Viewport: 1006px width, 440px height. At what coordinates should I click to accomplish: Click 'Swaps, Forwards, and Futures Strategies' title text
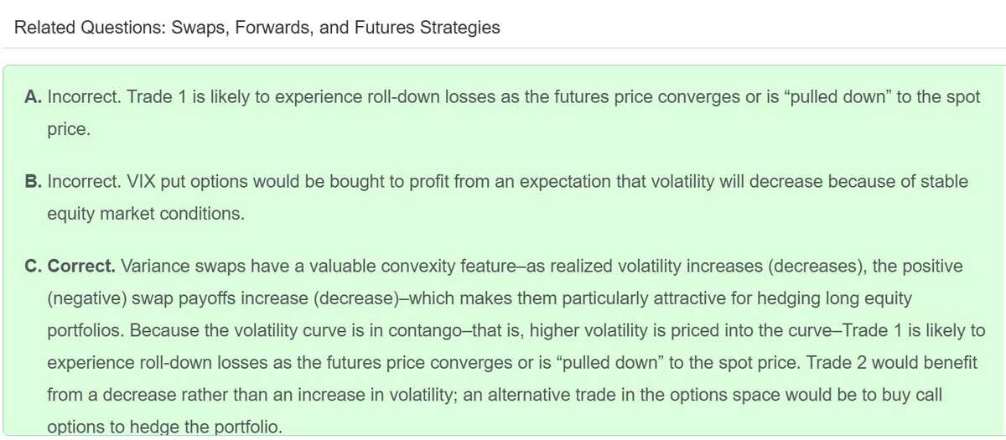[336, 28]
